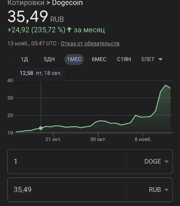Click the 12,58 пт, 18 окт. tooltip

41,73
